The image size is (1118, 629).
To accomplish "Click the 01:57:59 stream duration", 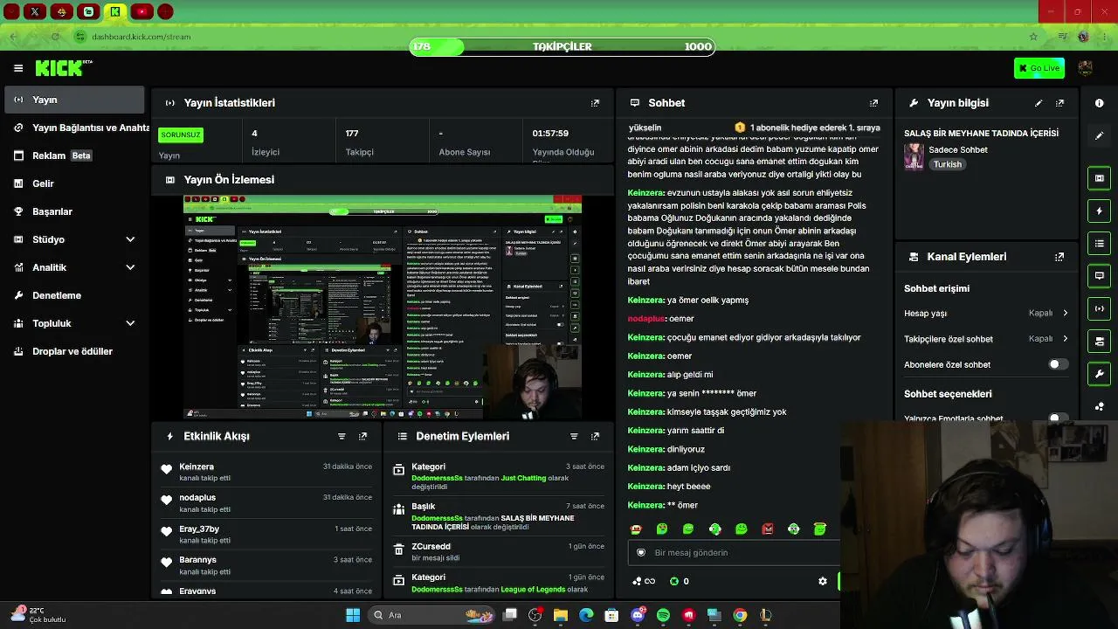I will [x=550, y=133].
